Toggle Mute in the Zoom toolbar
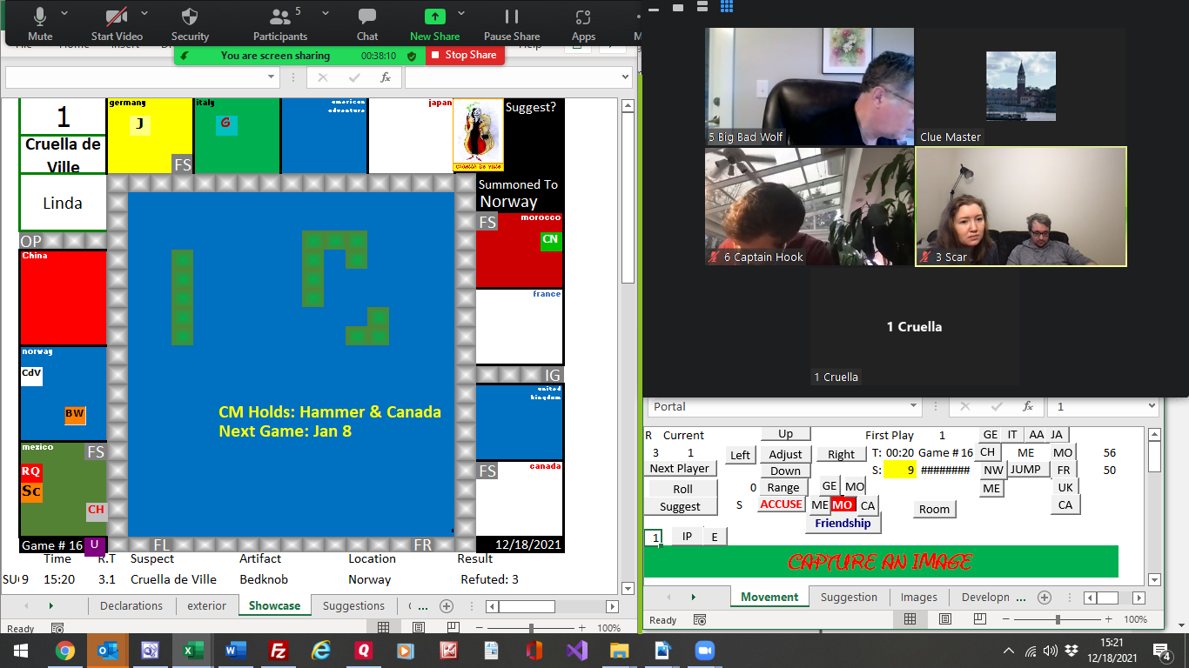The image size is (1189, 668). tap(40, 24)
